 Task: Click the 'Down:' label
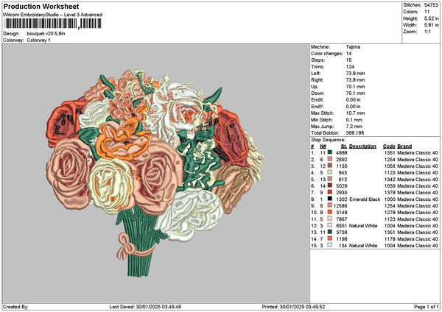(318, 93)
